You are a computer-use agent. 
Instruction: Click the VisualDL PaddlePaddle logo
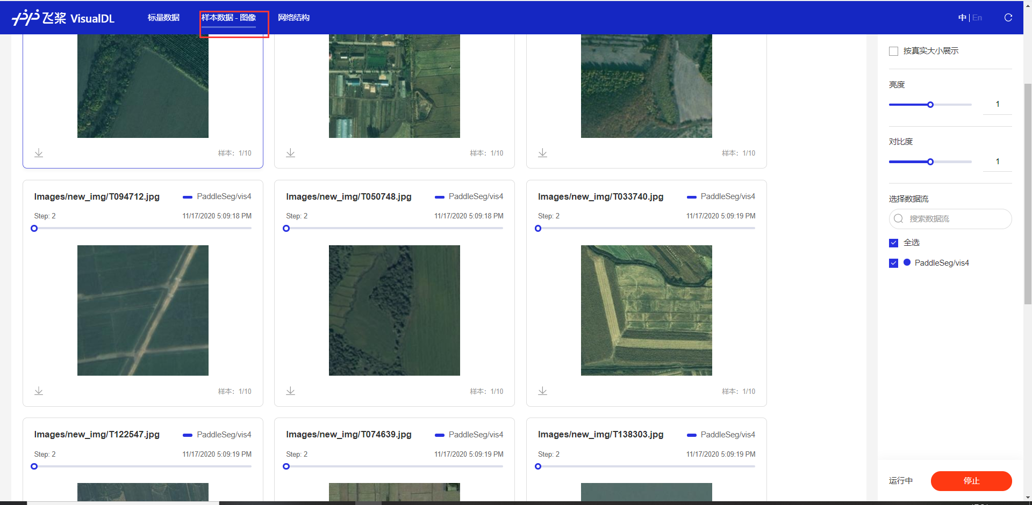[63, 18]
